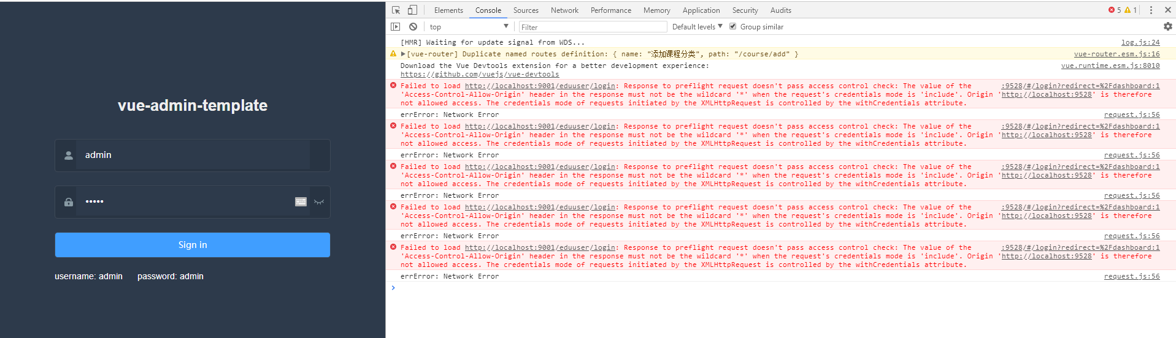Clear the console log
Viewport: 1176px width, 338px height.
413,26
